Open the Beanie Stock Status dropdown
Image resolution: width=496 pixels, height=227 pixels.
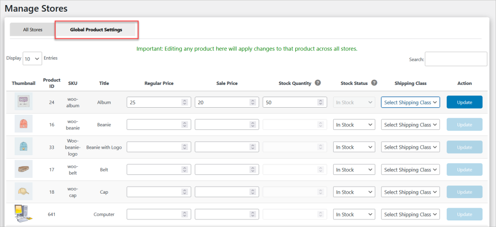click(353, 125)
